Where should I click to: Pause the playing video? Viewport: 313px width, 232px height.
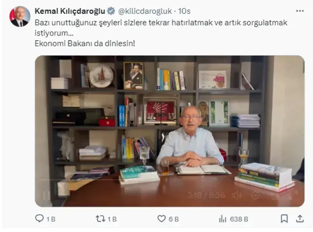tap(46, 195)
